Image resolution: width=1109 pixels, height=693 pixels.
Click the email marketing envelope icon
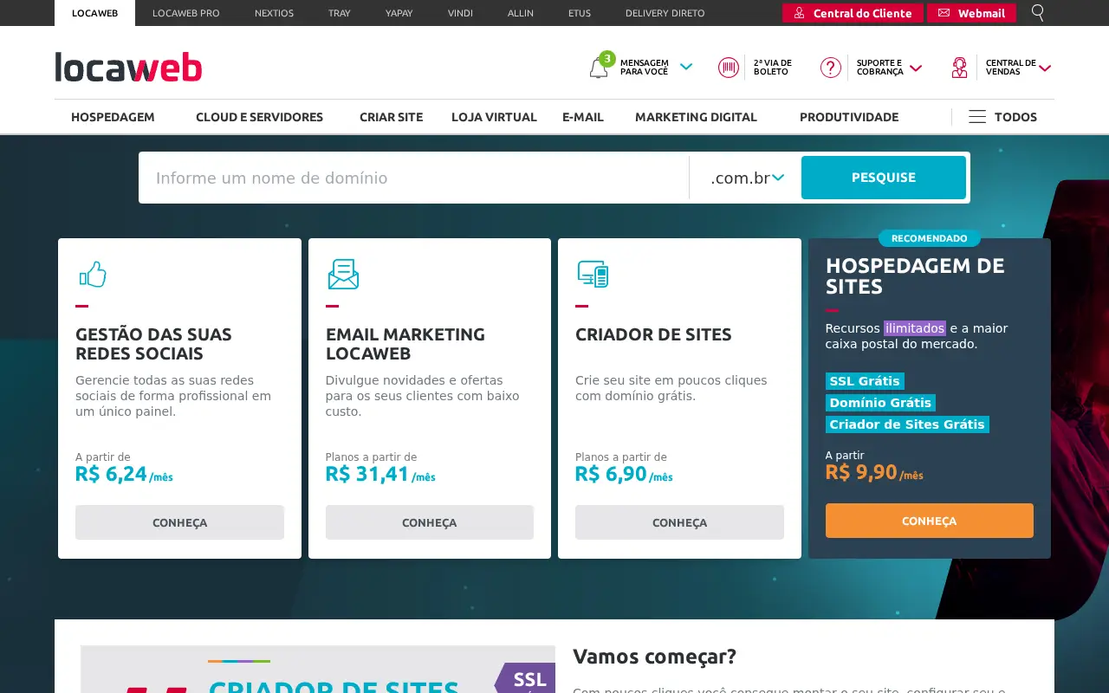tap(343, 275)
